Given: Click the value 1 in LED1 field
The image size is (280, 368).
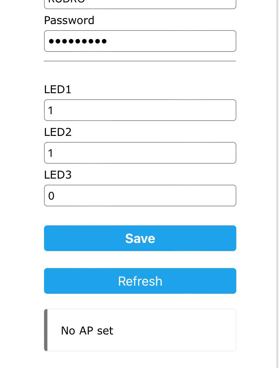Looking at the screenshot, I should point(51,110).
